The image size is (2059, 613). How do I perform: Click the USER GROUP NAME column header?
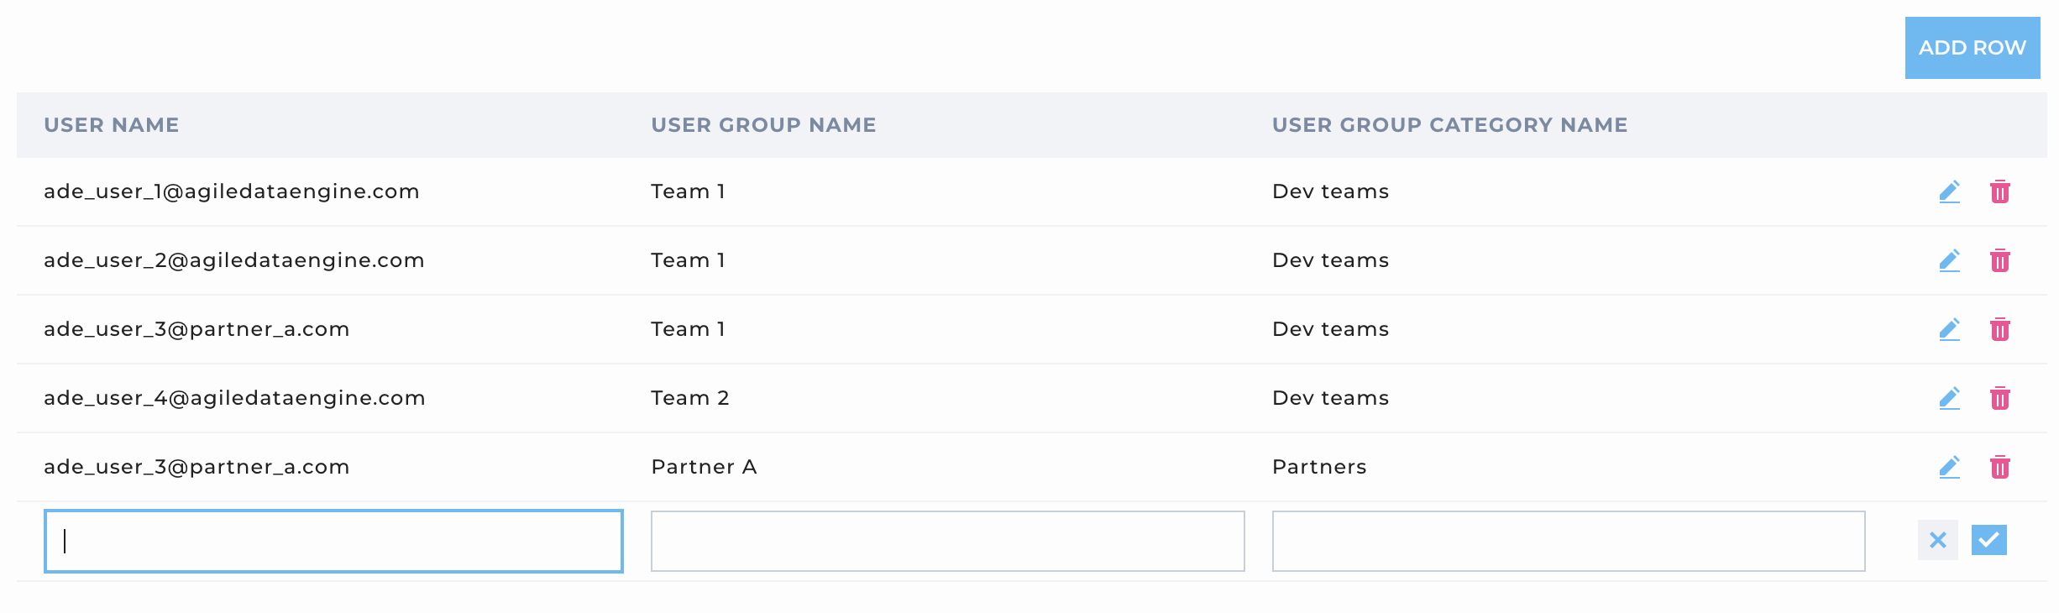coord(763,125)
